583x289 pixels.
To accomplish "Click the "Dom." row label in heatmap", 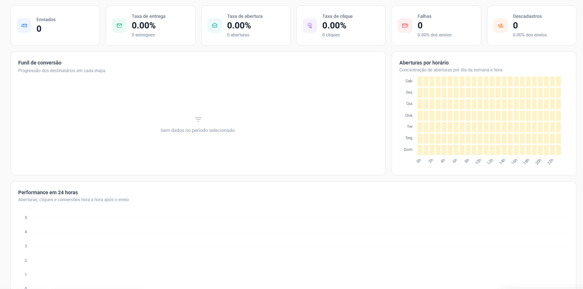I will 408,150.
